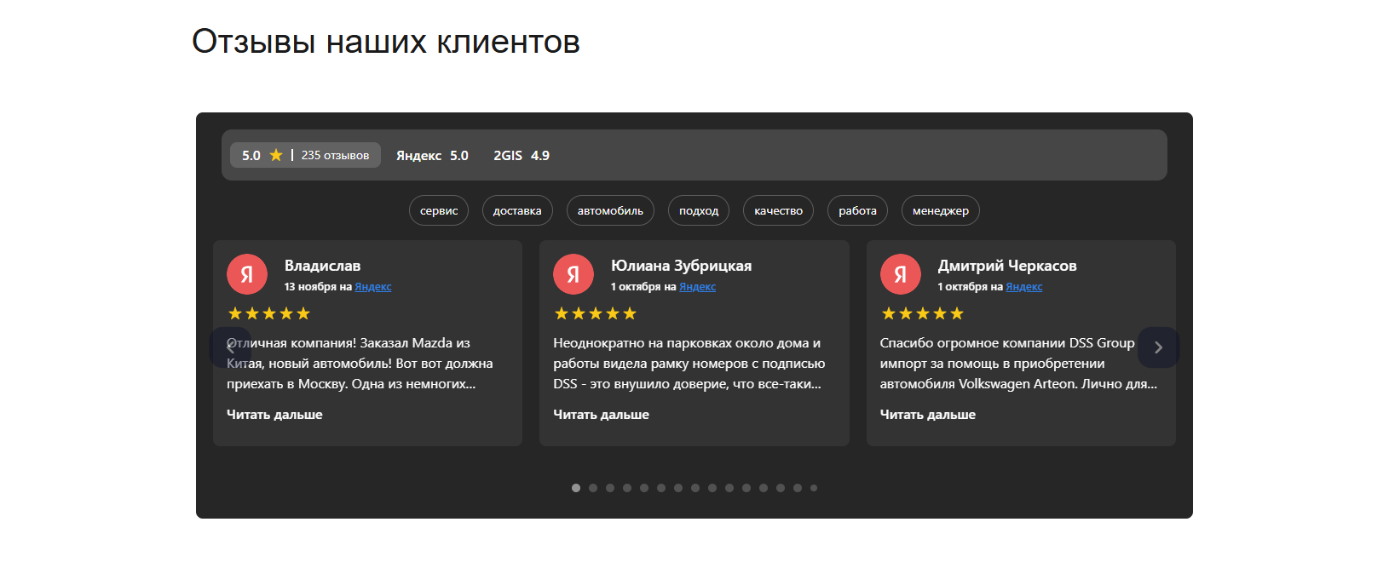Viewport: 1389px width, 568px height.
Task: Expand Владислав's review with Читать дальше
Action: click(274, 415)
